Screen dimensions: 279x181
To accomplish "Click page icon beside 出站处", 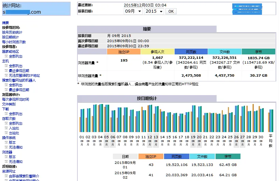I will click(6, 133).
